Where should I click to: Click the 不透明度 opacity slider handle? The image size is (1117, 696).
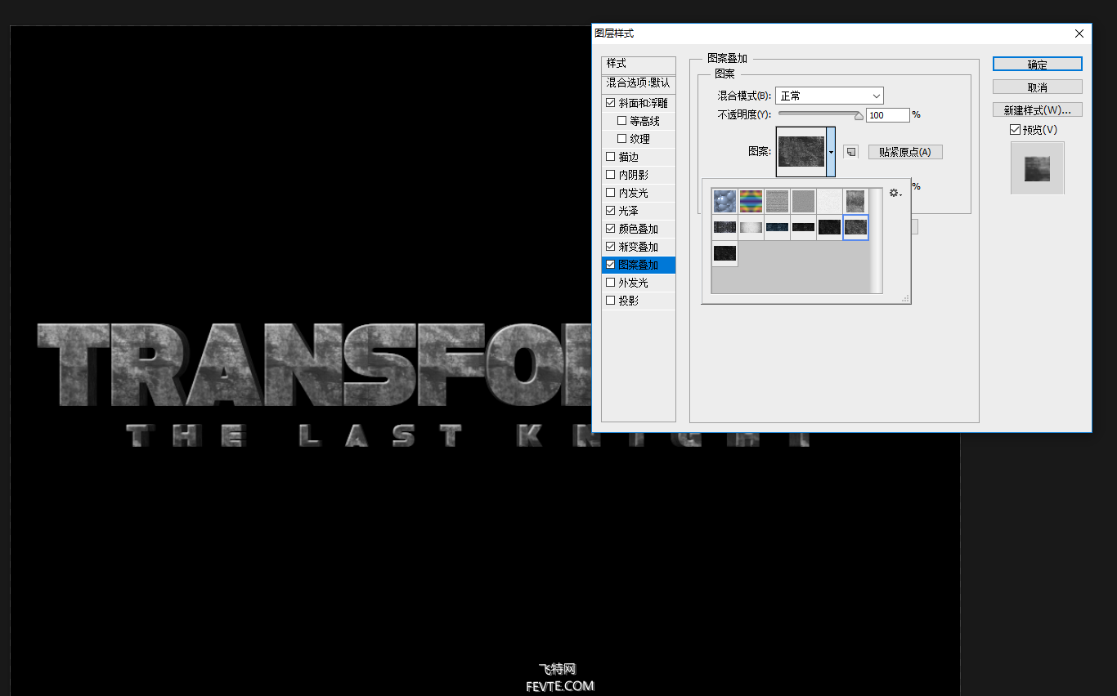[x=859, y=116]
